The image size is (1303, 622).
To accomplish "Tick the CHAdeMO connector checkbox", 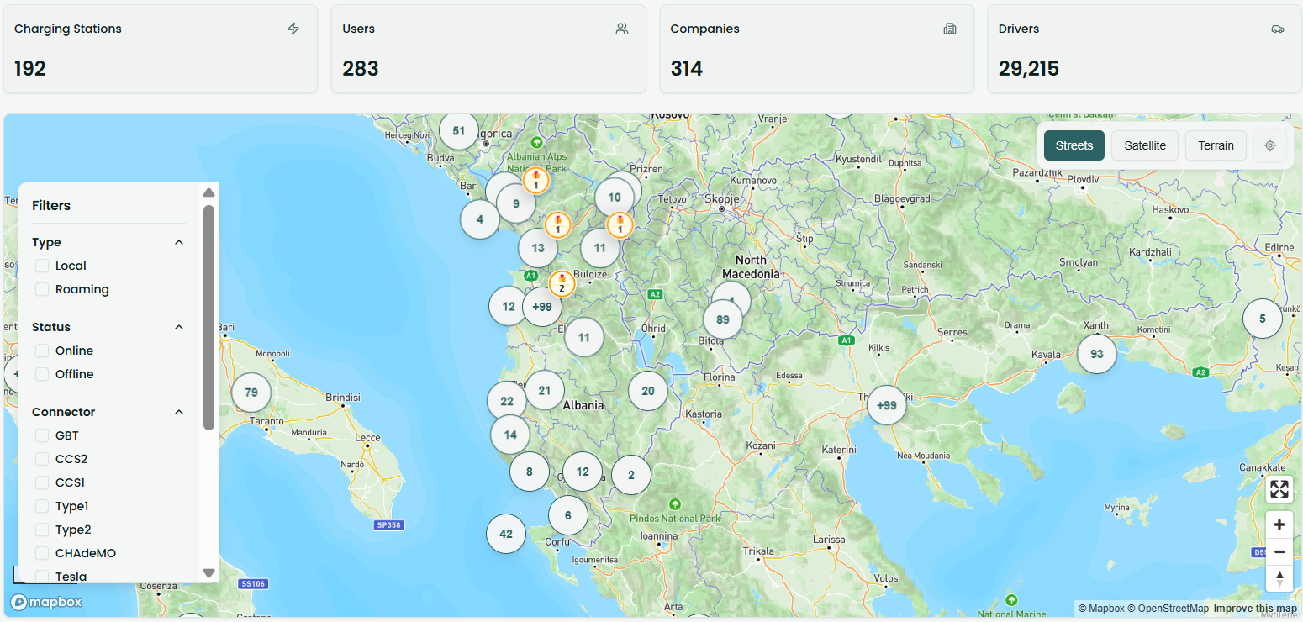I will point(42,553).
